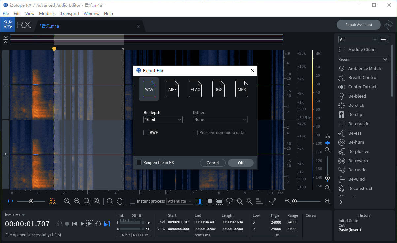Check Reopen file in RX

point(139,162)
